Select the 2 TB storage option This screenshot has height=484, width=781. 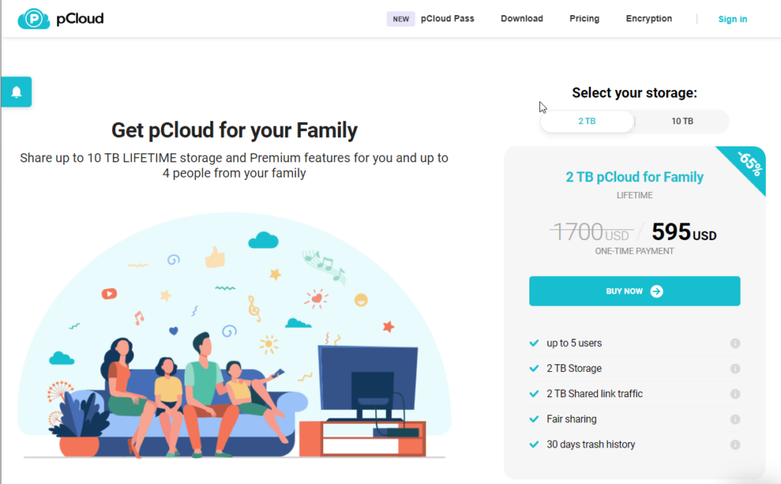tap(587, 121)
